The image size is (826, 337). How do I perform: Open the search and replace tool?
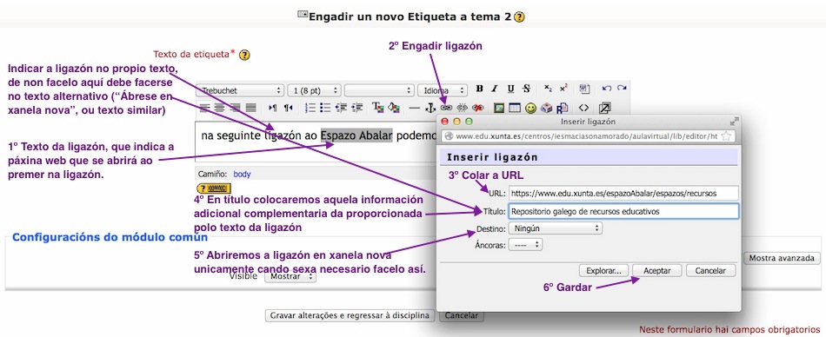(x=562, y=108)
